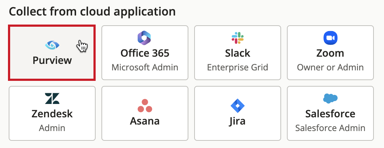
Task: Click the Salesforce Admin subtitle
Action: tap(330, 128)
